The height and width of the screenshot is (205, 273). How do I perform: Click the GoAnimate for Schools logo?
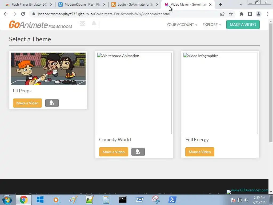tap(41, 25)
